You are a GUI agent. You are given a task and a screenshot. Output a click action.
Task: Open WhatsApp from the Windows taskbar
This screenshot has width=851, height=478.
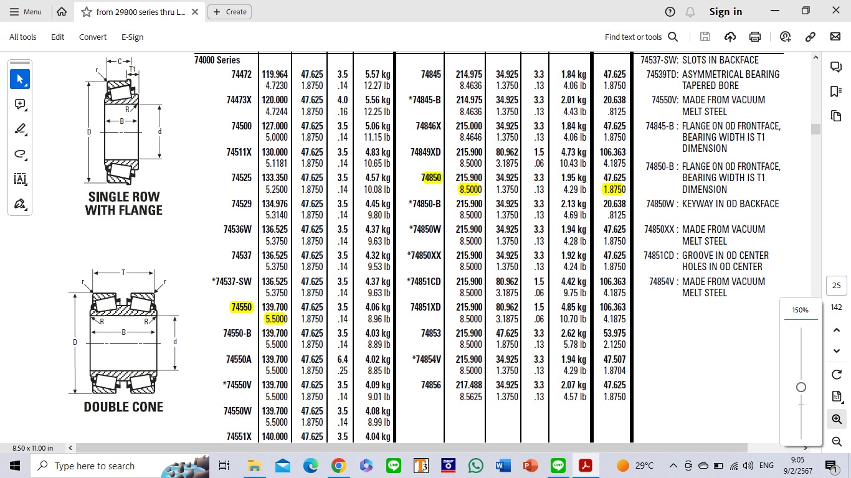click(x=475, y=466)
